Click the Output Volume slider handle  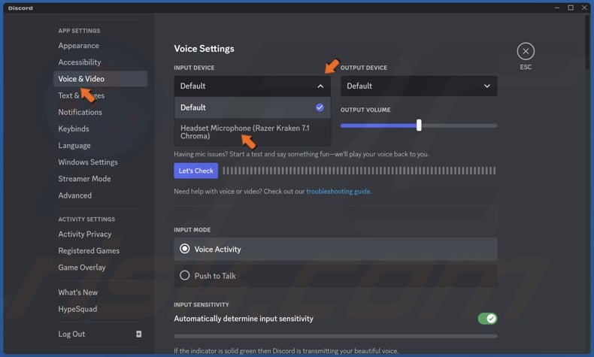(x=419, y=126)
